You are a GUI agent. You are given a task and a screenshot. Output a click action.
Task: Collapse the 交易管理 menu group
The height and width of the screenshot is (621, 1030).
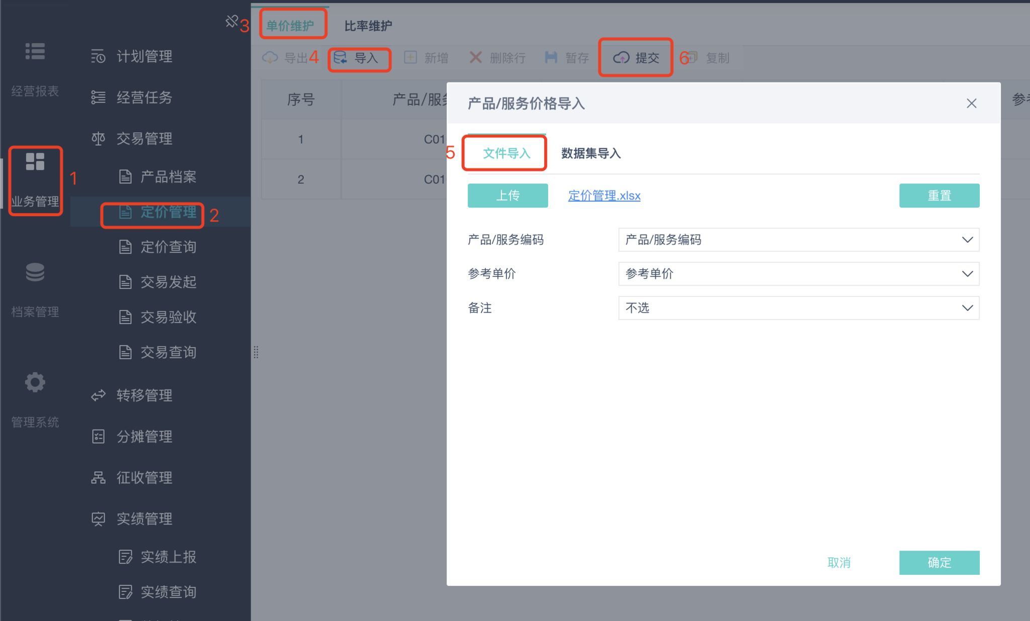(x=144, y=138)
